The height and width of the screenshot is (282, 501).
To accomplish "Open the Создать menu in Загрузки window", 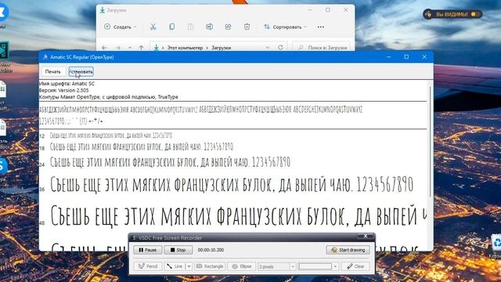I will coord(120,27).
